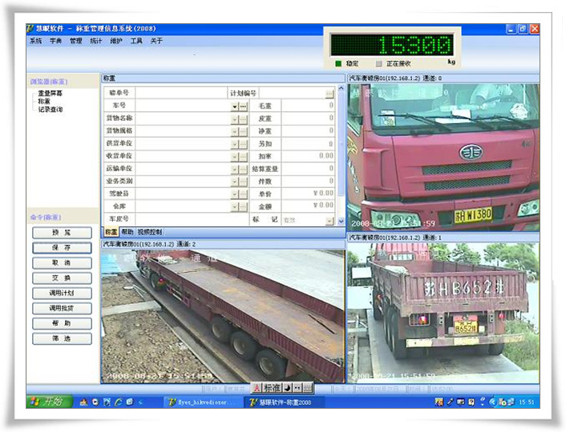Image resolution: width=566 pixels, height=432 pixels.
Task: Click the ellipsis button next to 供货单位
Action: pyautogui.click(x=243, y=144)
